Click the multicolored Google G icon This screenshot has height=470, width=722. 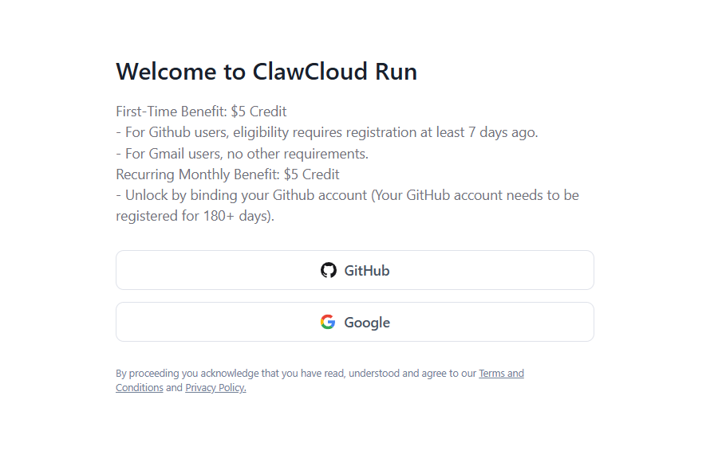[x=328, y=322]
